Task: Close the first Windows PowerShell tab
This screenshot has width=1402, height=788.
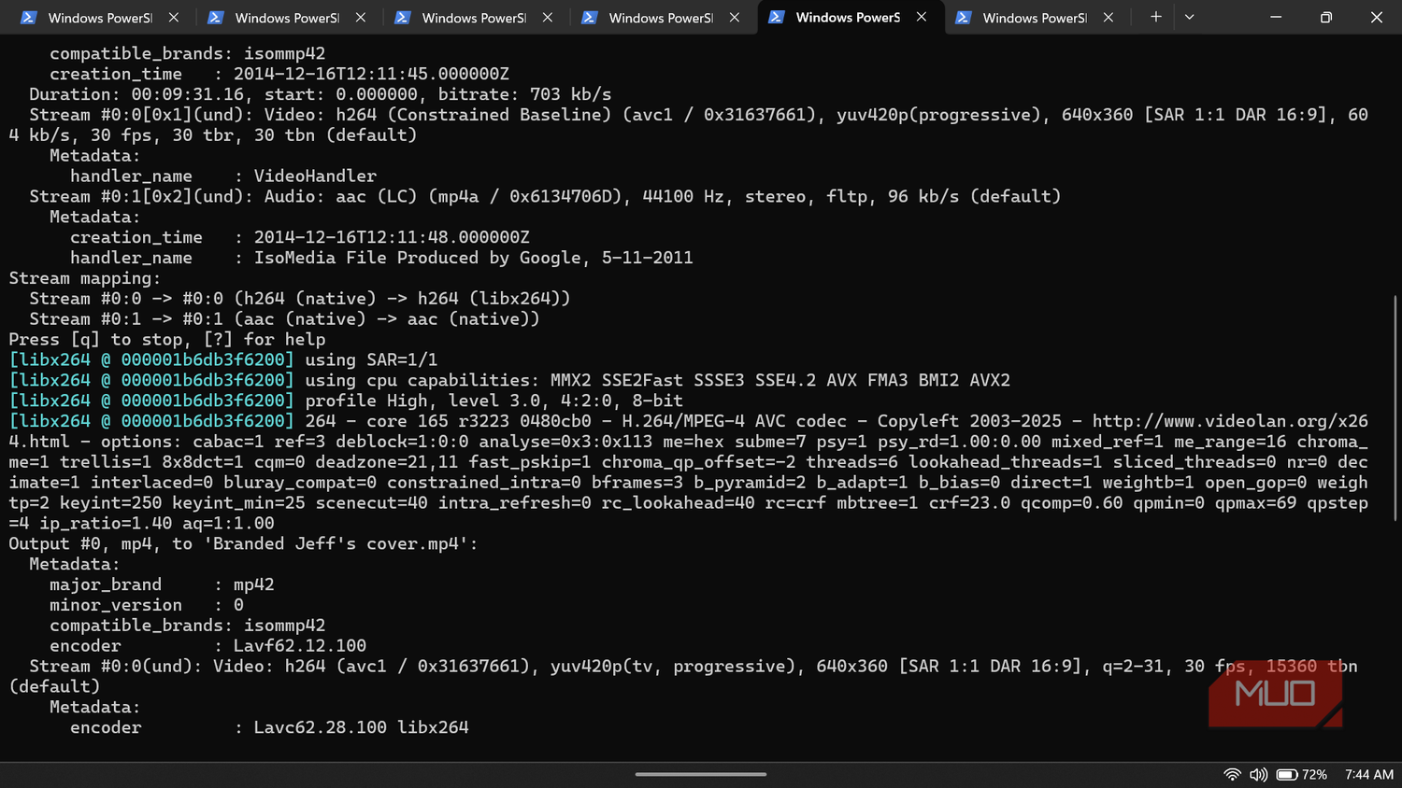Action: tap(174, 18)
